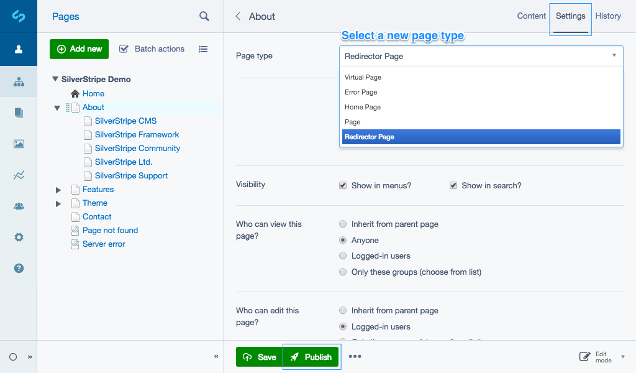Click the Add new button

79,48
